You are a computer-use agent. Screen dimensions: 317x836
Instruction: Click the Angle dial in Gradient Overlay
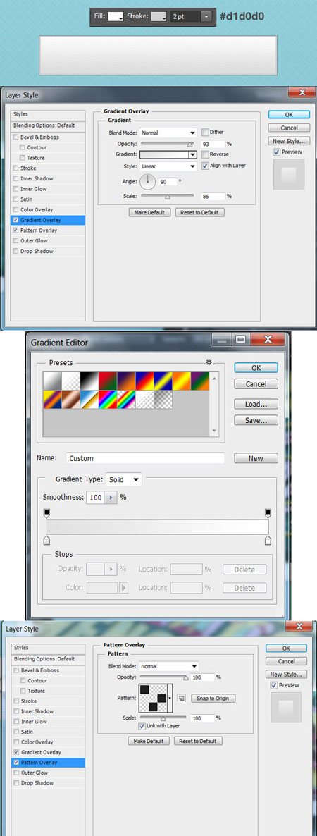tap(147, 182)
